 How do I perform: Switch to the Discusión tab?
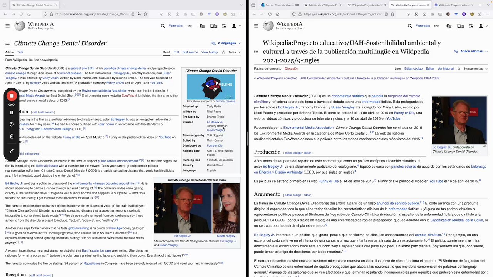point(291,68)
